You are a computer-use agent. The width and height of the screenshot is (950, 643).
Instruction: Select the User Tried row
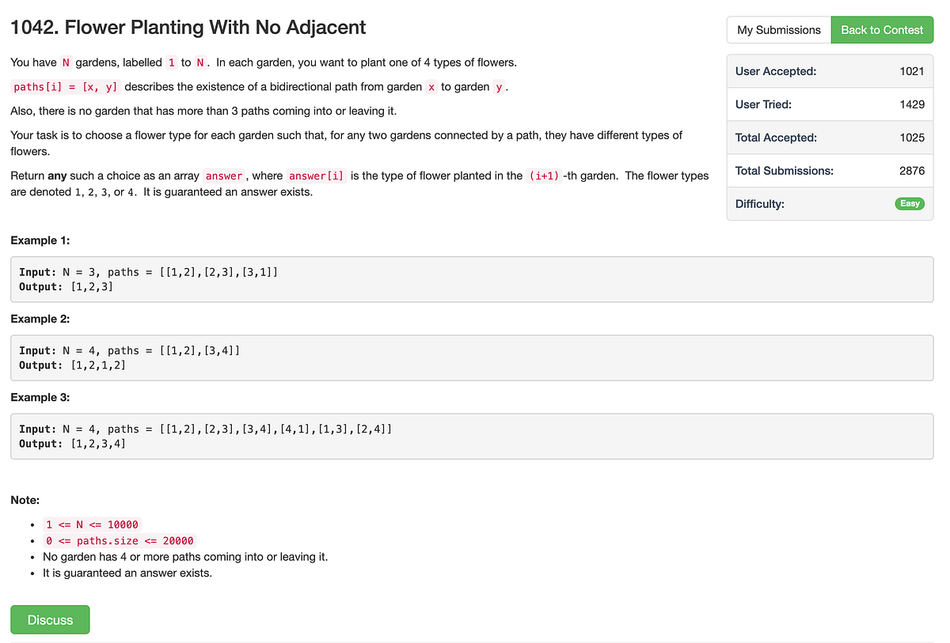coord(830,104)
